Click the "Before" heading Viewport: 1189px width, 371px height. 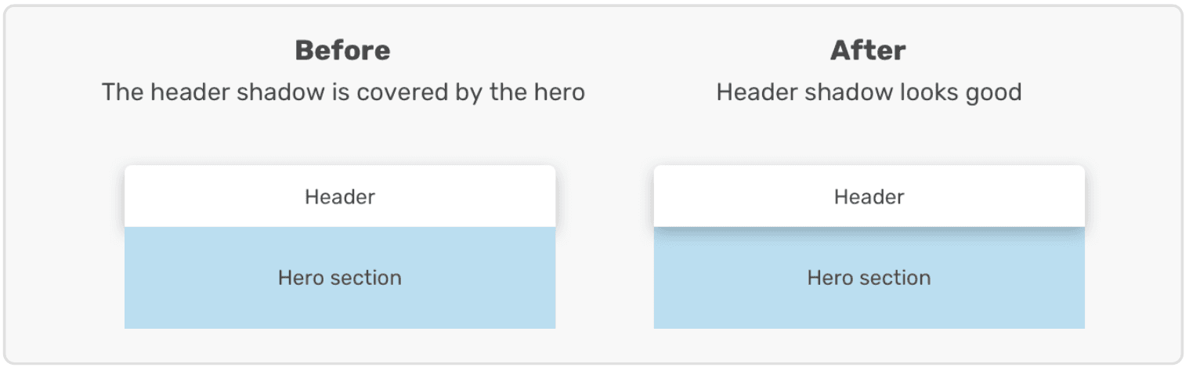pos(342,51)
